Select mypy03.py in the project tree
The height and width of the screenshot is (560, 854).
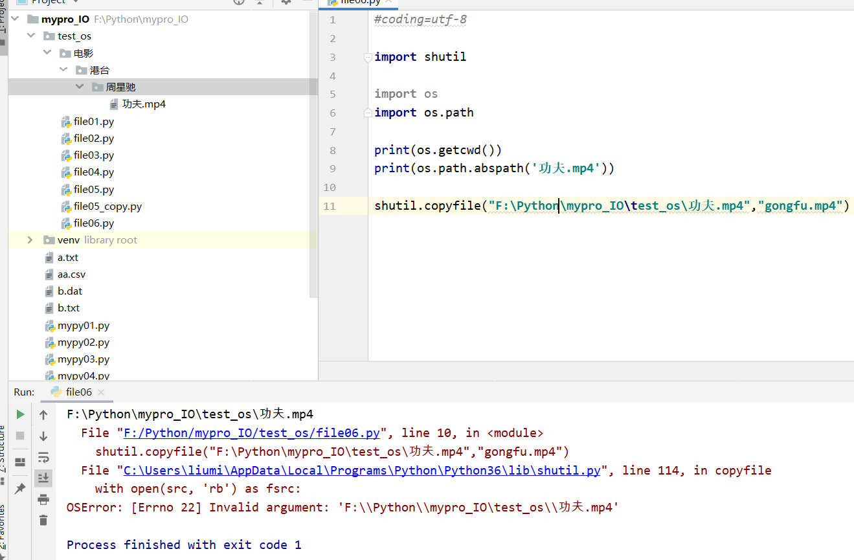coord(84,359)
